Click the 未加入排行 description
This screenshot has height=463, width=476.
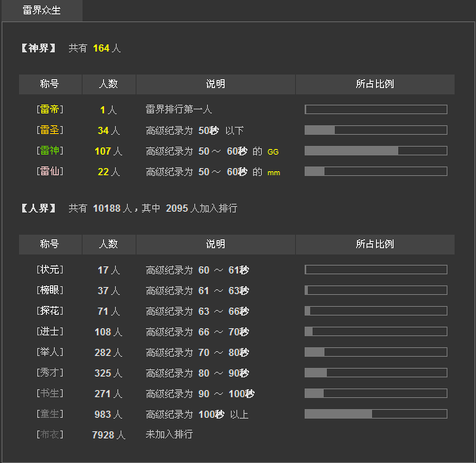click(x=169, y=434)
